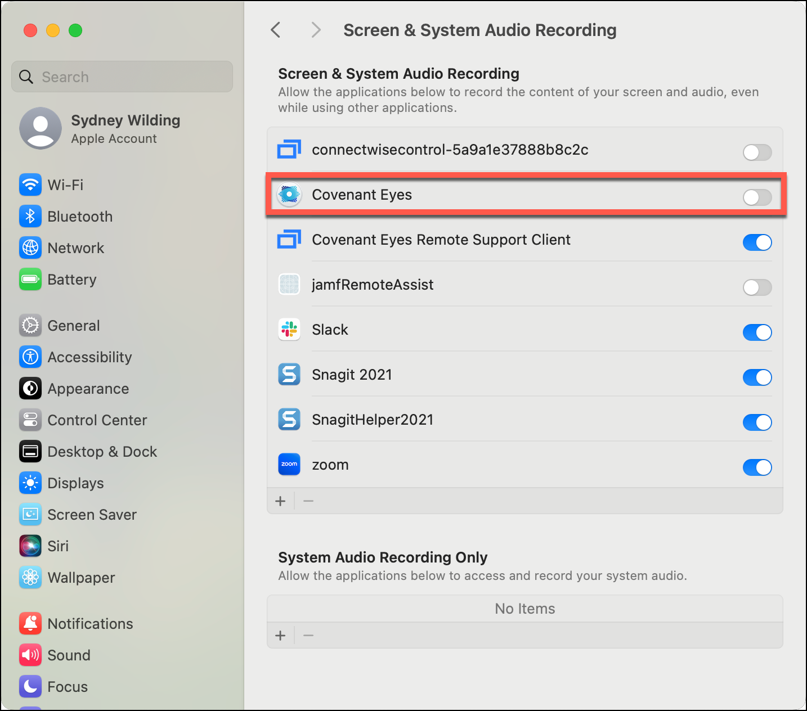Screen dimensions: 807x711
Task: Open Displays settings pane
Action: coord(75,483)
